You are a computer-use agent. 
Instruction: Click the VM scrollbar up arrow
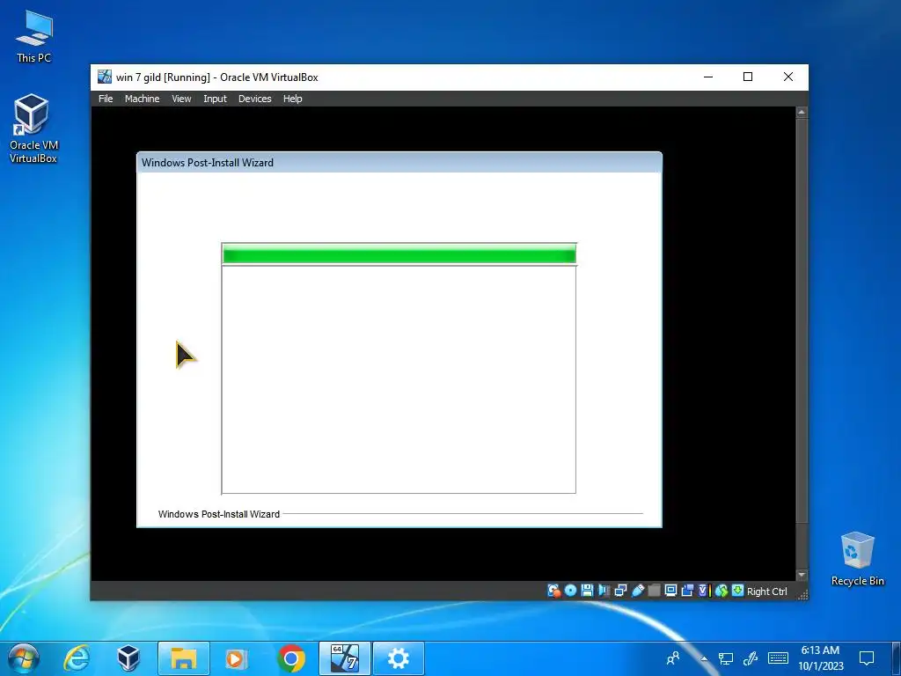(x=802, y=112)
